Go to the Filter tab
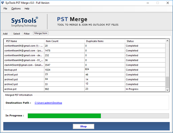 pos(27,34)
